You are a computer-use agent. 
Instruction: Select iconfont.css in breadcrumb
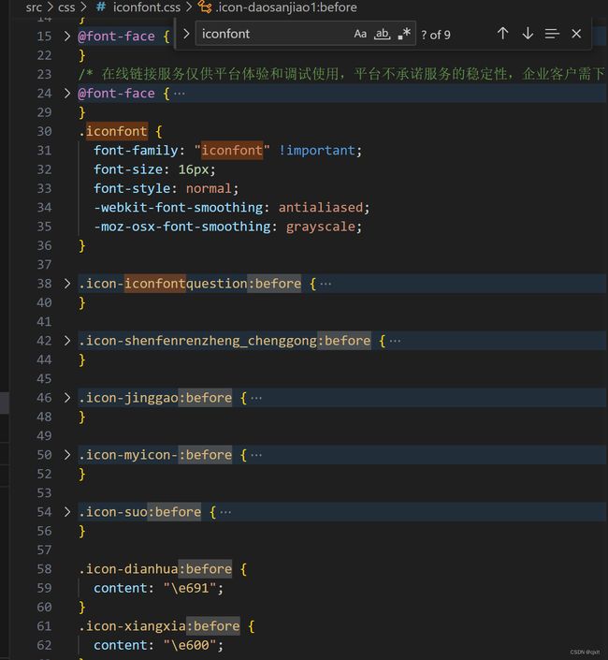pos(146,7)
